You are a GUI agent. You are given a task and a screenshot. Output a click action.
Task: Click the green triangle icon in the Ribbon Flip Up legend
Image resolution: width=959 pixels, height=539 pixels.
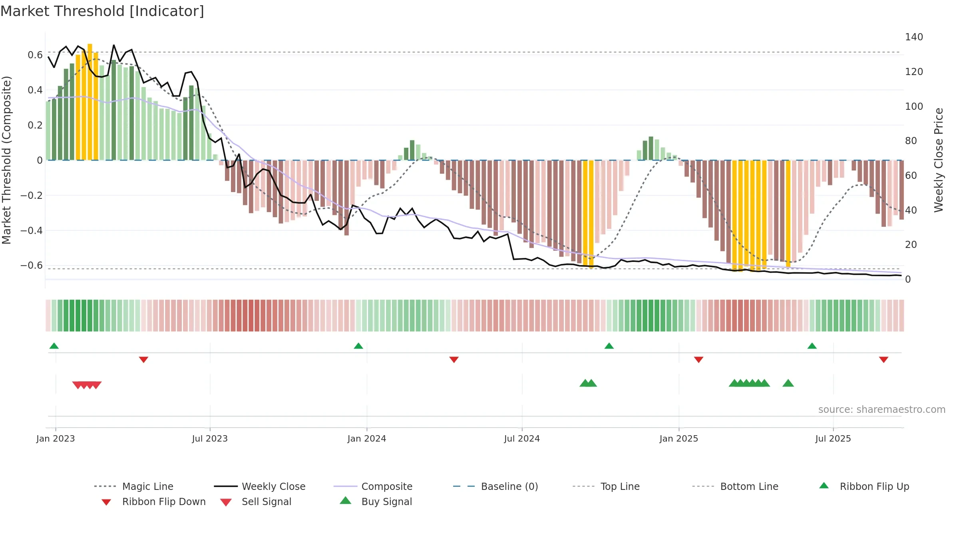coord(824,485)
